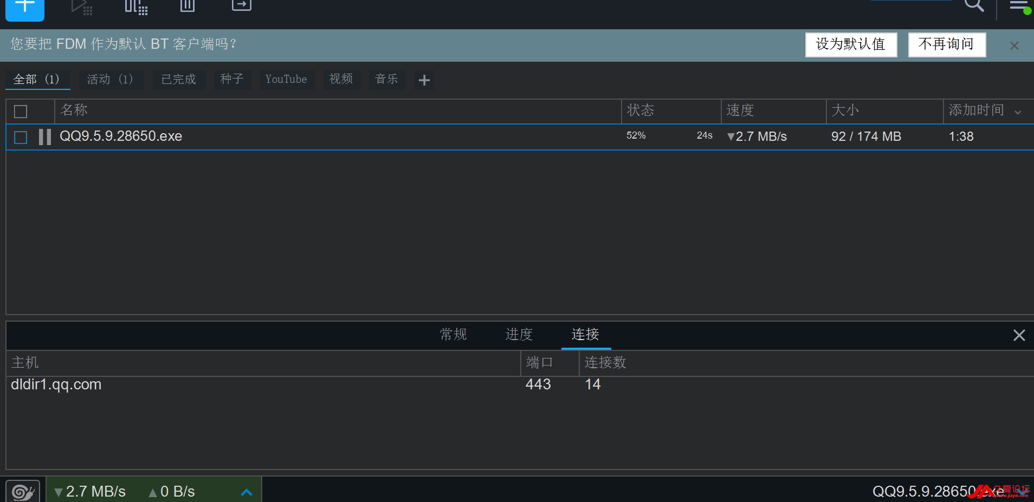Click the 端口 connections column header
The width and height of the screenshot is (1034, 502).
point(550,363)
